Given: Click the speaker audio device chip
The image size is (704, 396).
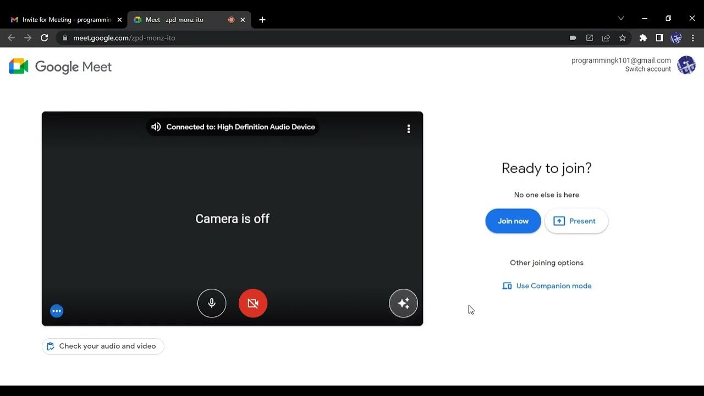Looking at the screenshot, I should (x=233, y=127).
